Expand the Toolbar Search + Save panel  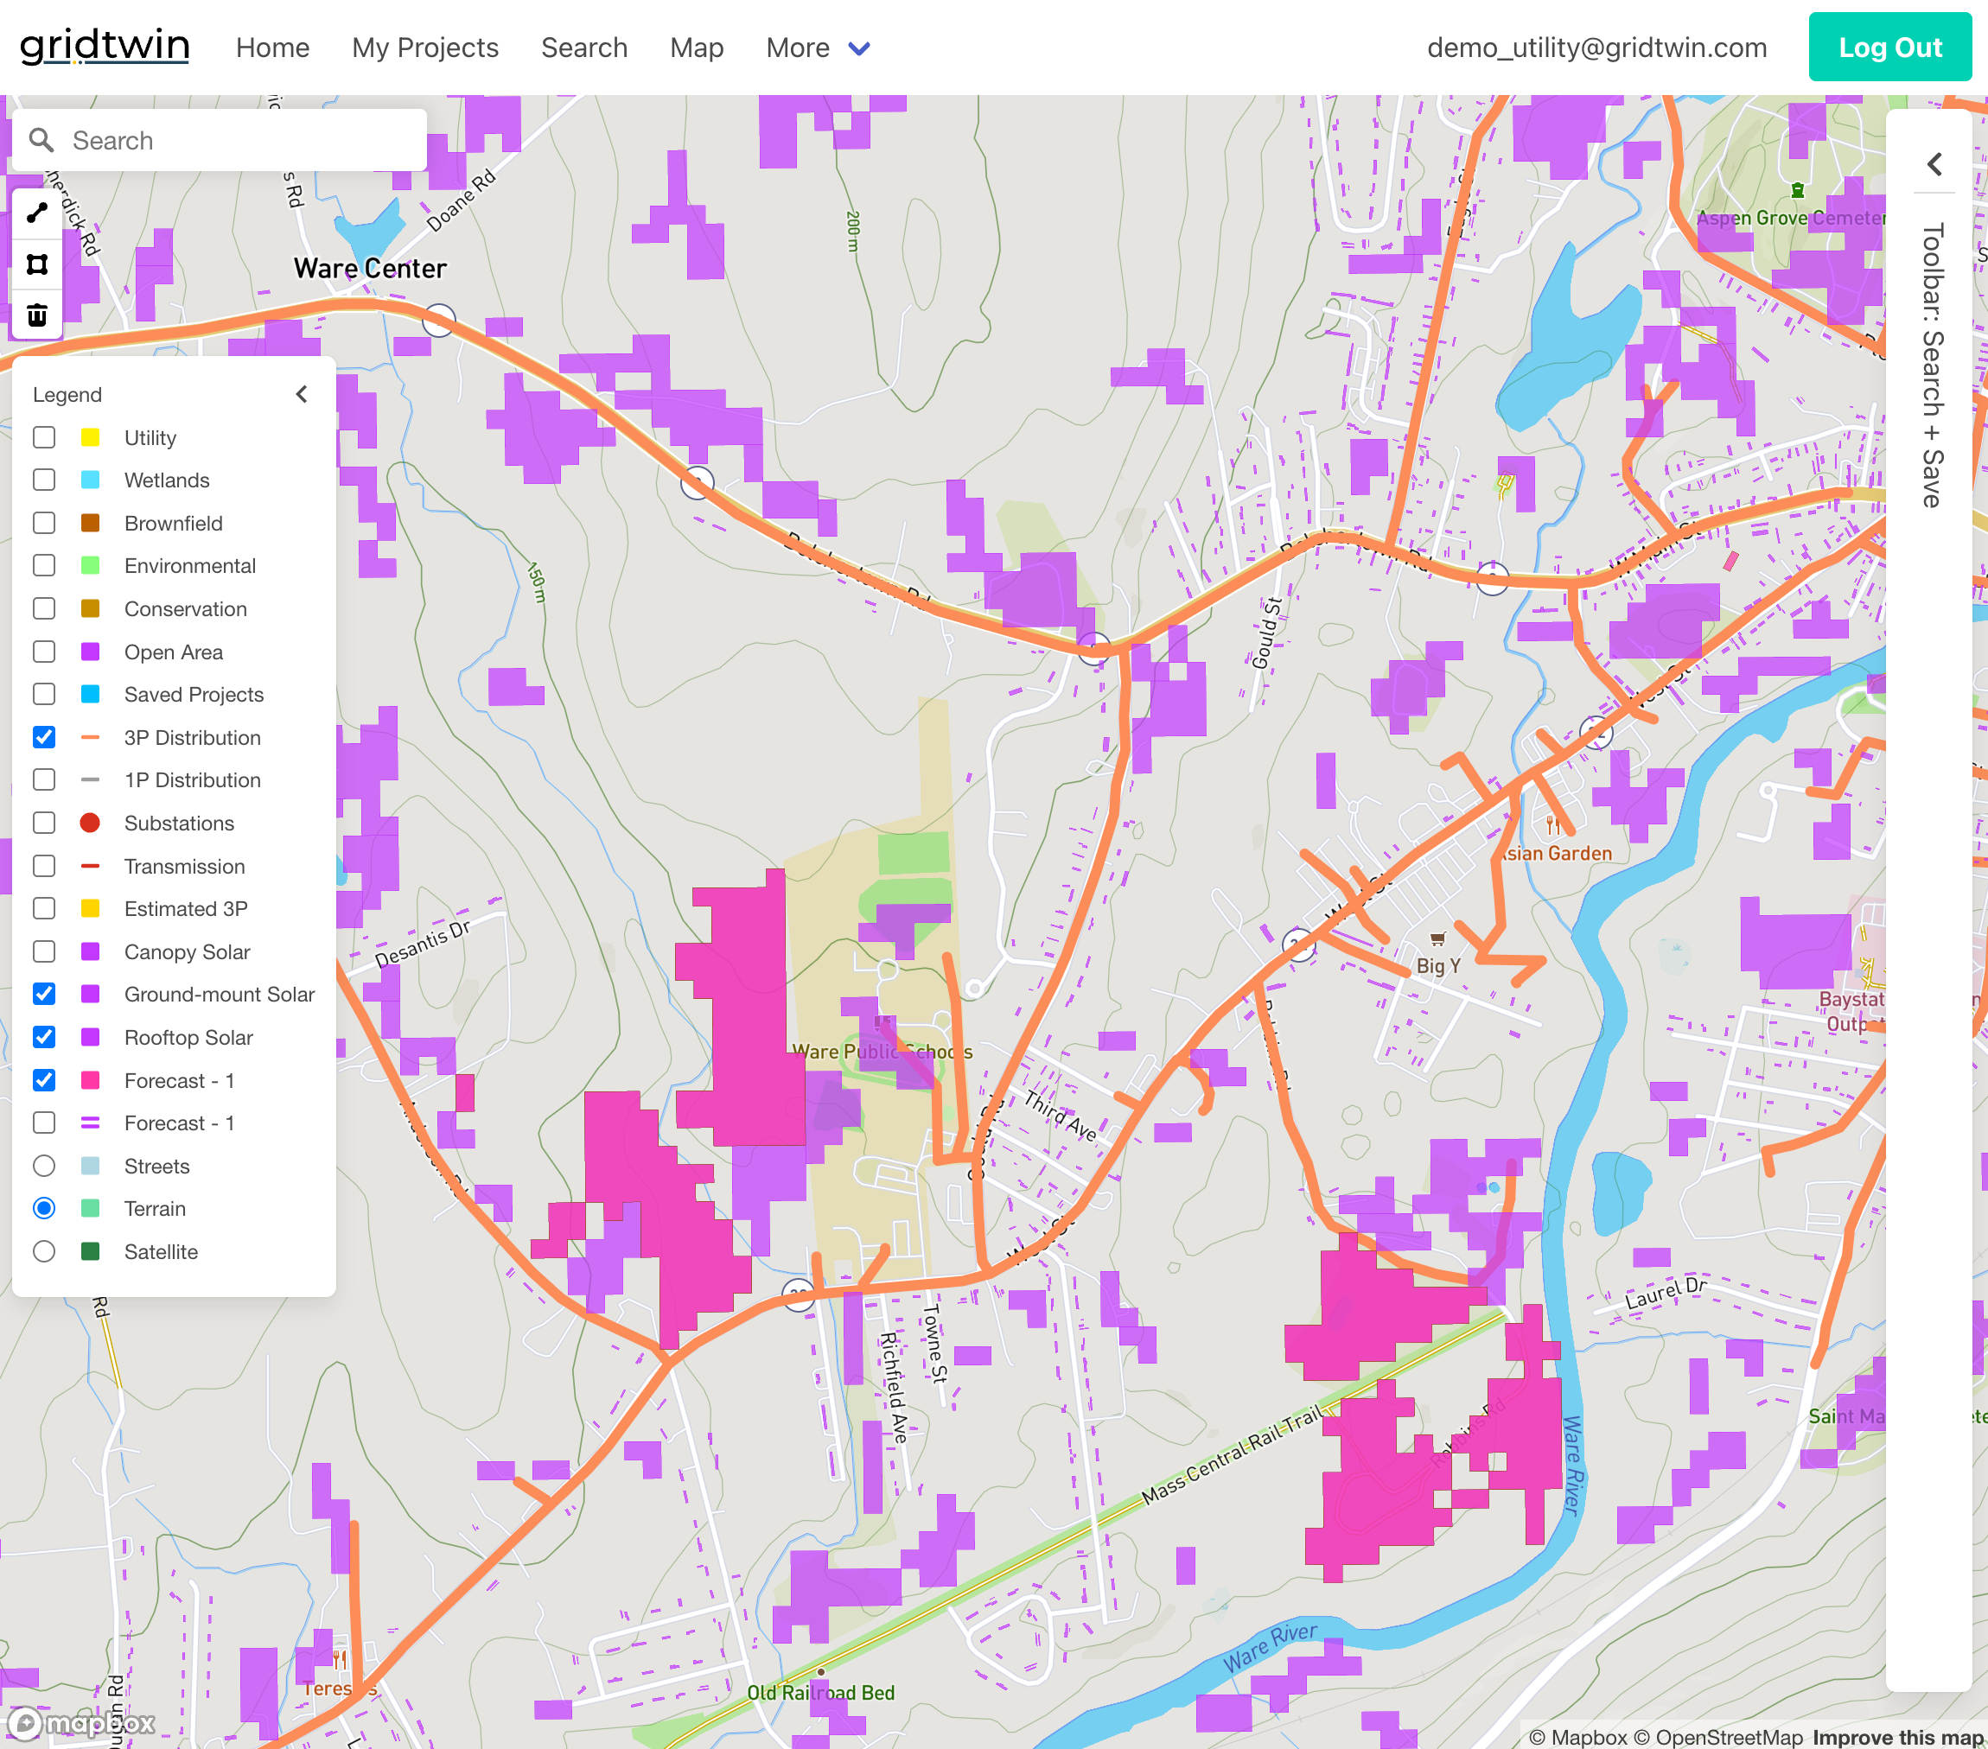coord(1934,164)
